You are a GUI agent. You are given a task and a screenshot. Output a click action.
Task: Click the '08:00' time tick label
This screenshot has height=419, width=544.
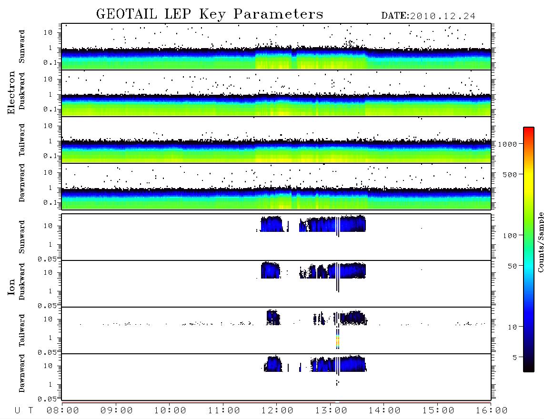63,411
